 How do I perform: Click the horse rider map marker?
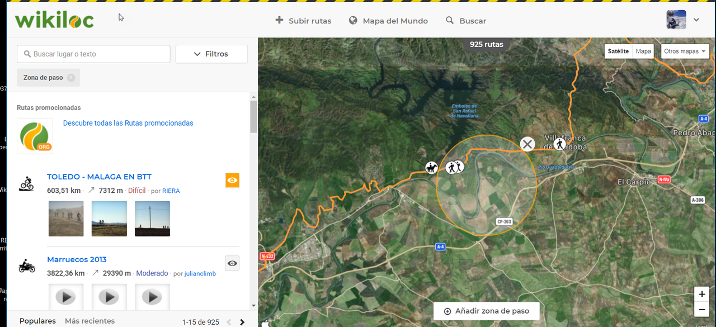(x=431, y=167)
